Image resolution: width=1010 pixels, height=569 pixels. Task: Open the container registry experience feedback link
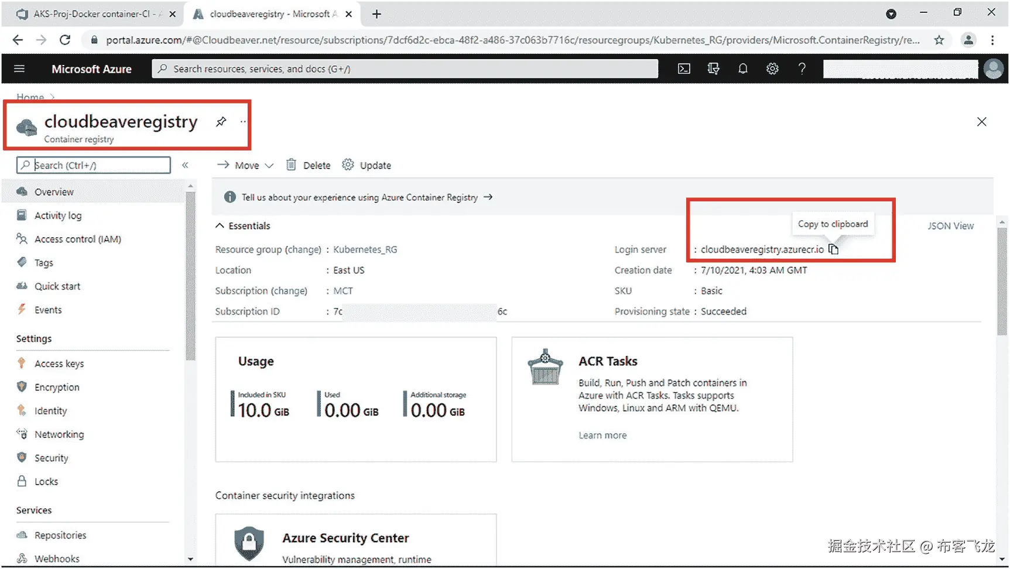(x=367, y=197)
